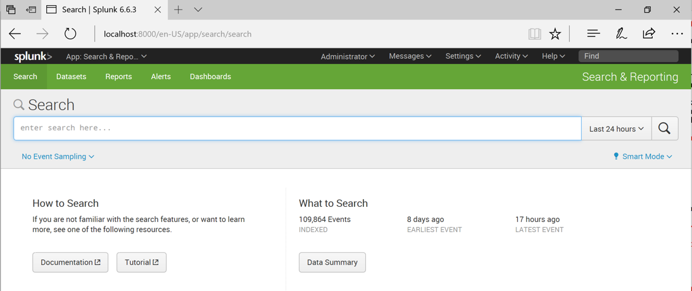Expand the Smart Mode selector
This screenshot has height=291, width=692.
[x=643, y=156]
